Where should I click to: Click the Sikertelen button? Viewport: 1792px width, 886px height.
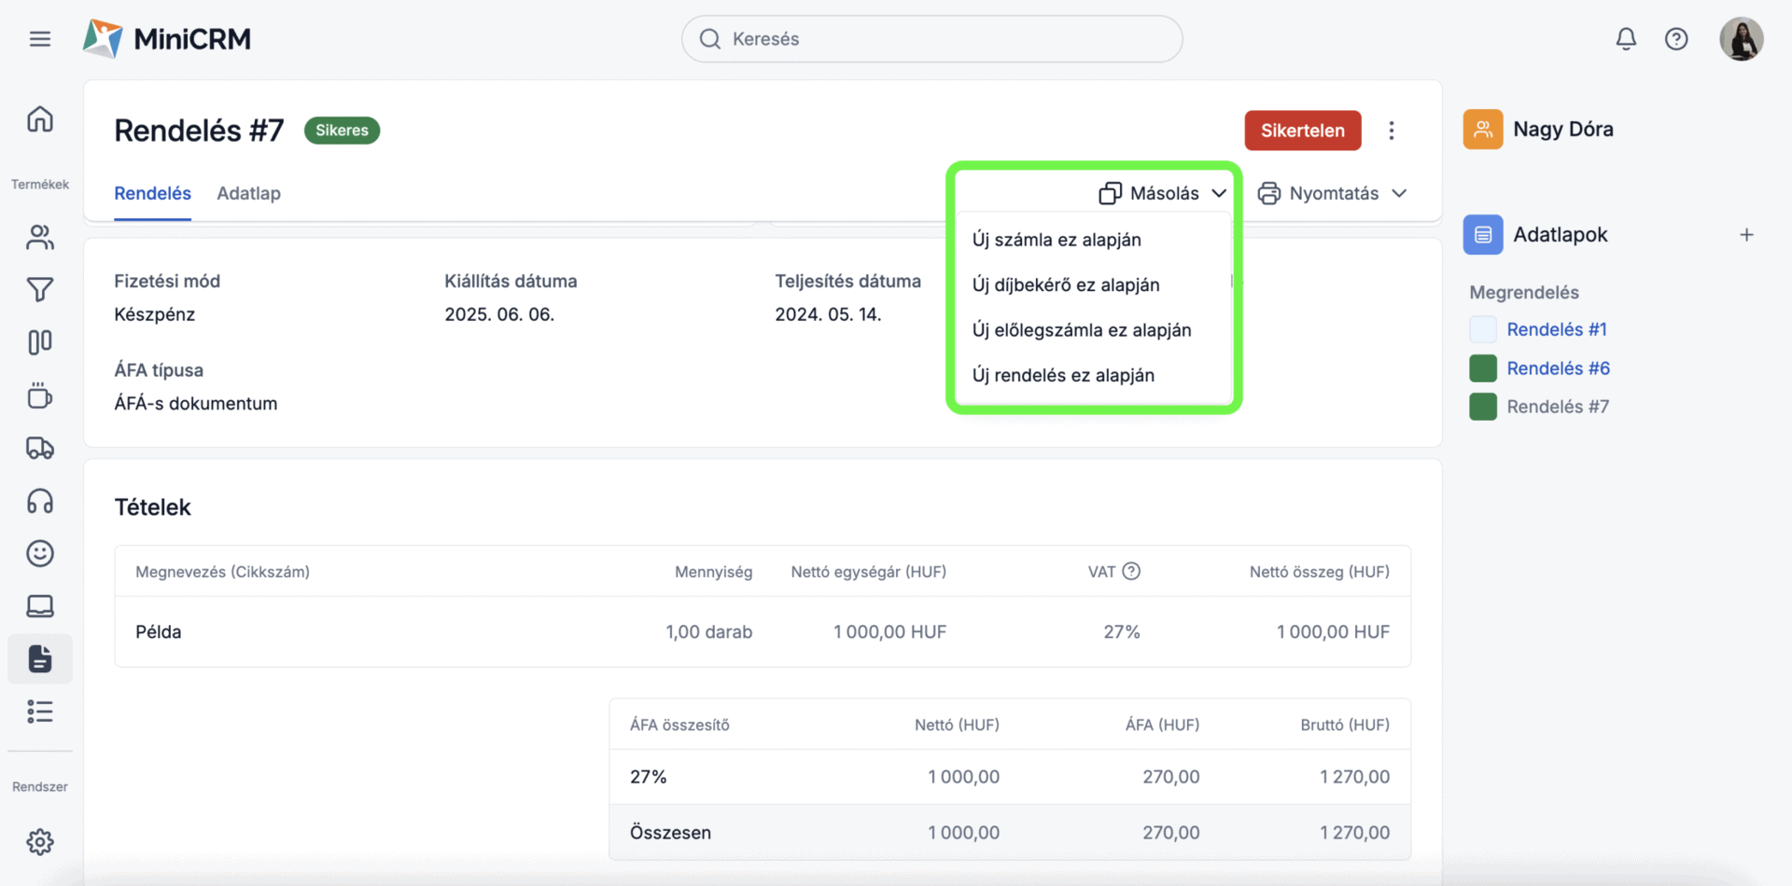1303,131
